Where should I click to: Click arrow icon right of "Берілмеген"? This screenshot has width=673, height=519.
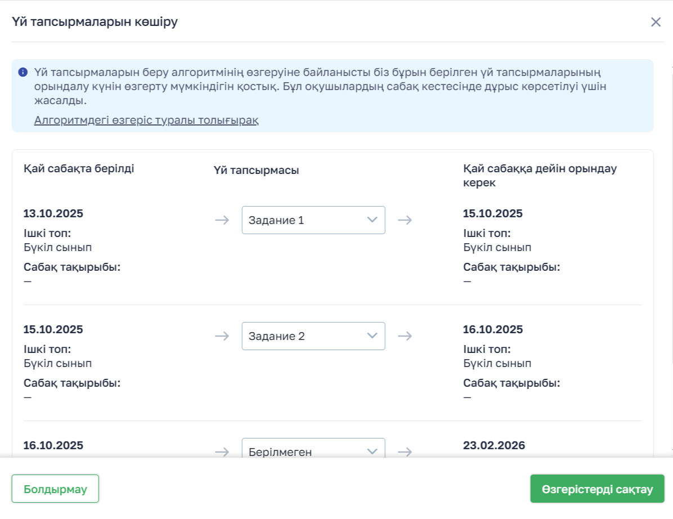click(405, 451)
